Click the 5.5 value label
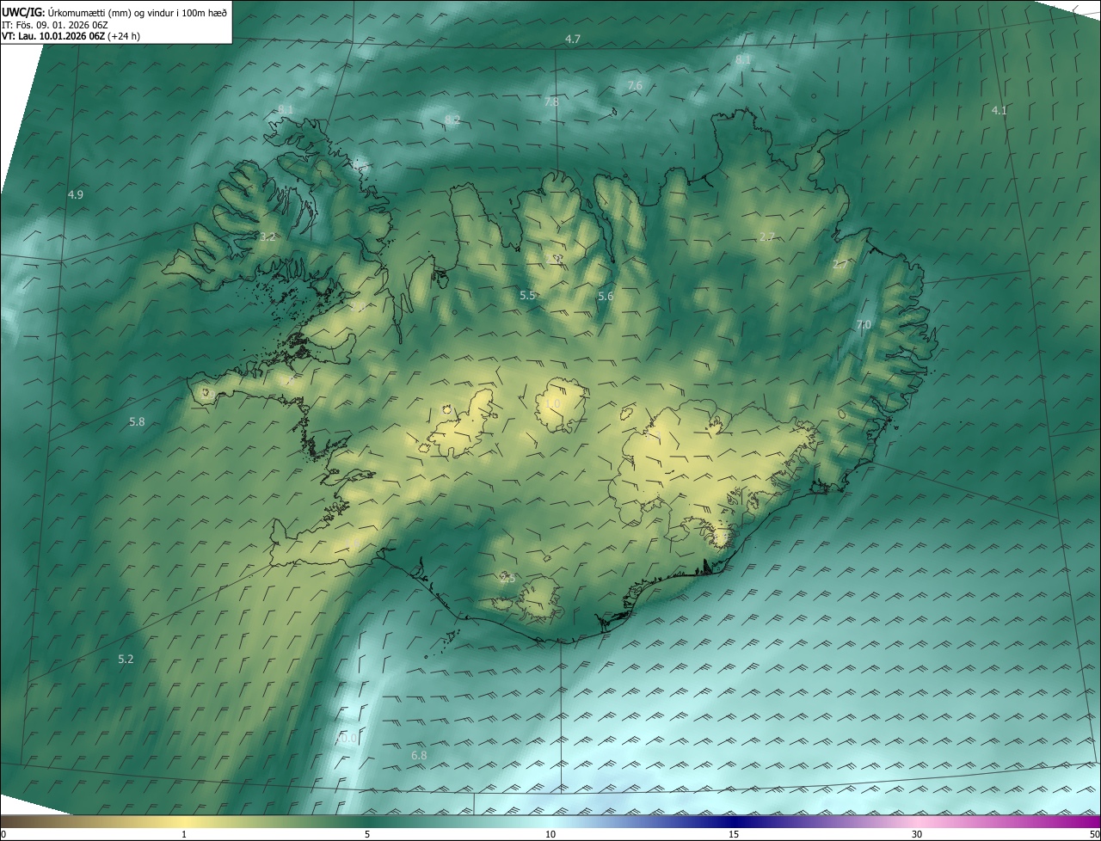 click(x=527, y=296)
